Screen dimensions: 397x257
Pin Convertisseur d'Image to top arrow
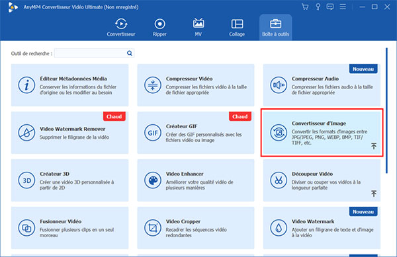tap(374, 146)
